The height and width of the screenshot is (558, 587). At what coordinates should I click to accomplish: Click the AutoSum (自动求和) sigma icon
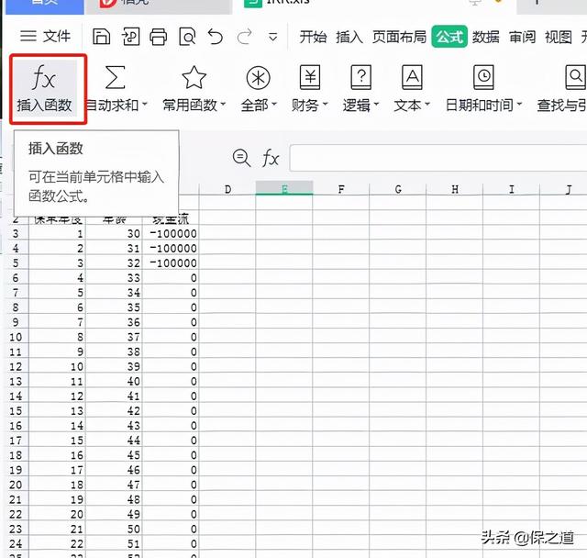116,77
